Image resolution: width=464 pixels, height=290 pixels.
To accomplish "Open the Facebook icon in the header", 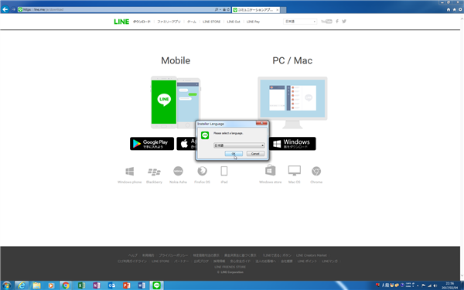I will tap(336, 22).
